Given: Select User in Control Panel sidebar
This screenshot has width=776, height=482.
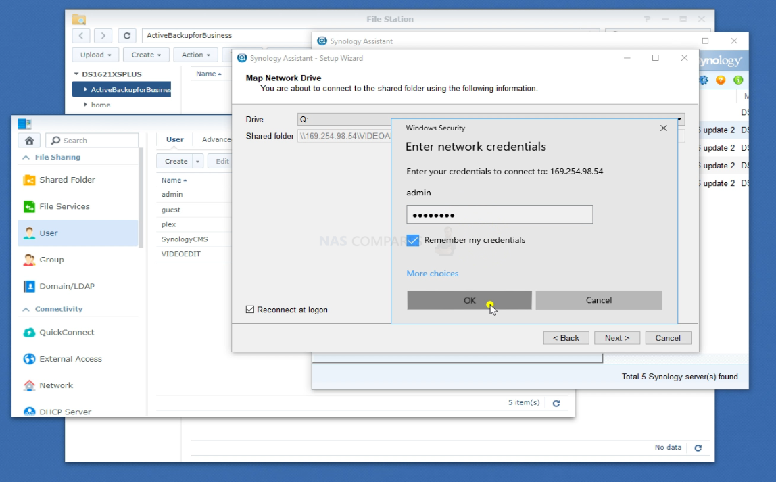Looking at the screenshot, I should pyautogui.click(x=78, y=233).
